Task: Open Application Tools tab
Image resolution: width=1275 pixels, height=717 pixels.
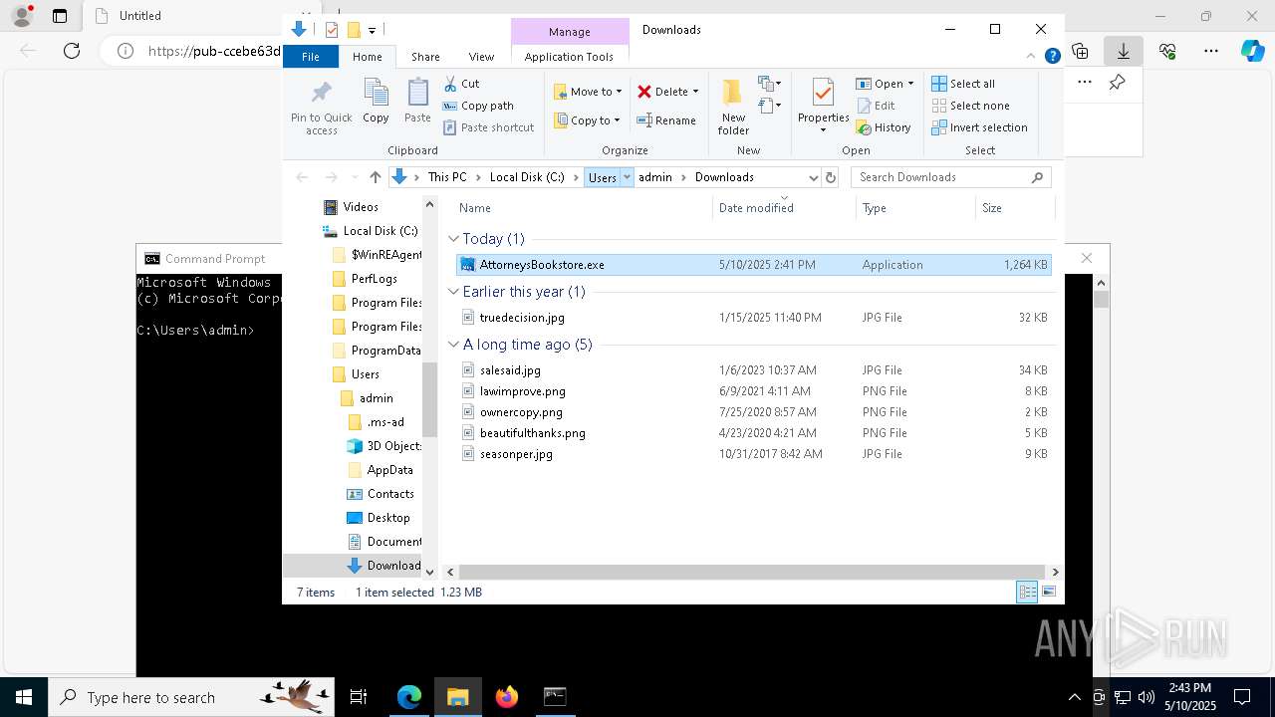Action: [x=569, y=57]
